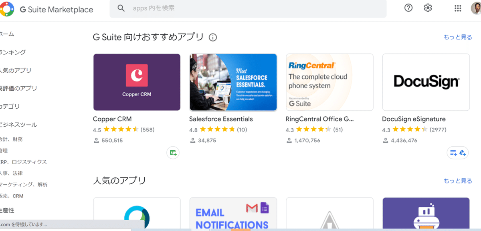
Task: Open the RingCentral Office banner thumbnail
Action: pos(329,82)
